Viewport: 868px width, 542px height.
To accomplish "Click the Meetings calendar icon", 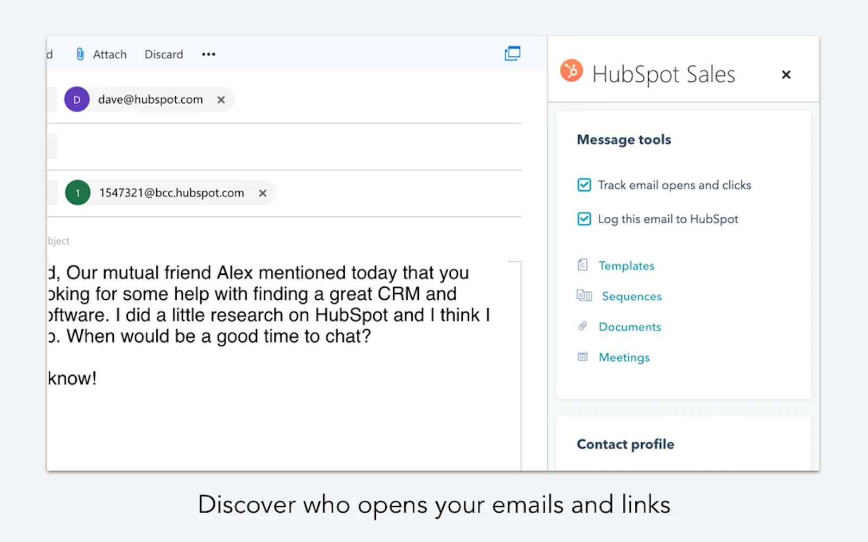I will (583, 357).
